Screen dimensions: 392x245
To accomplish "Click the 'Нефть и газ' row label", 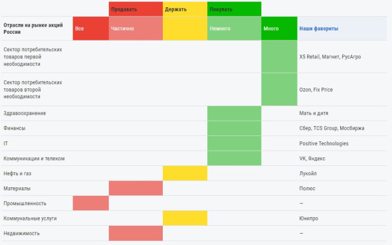I will [17, 173].
